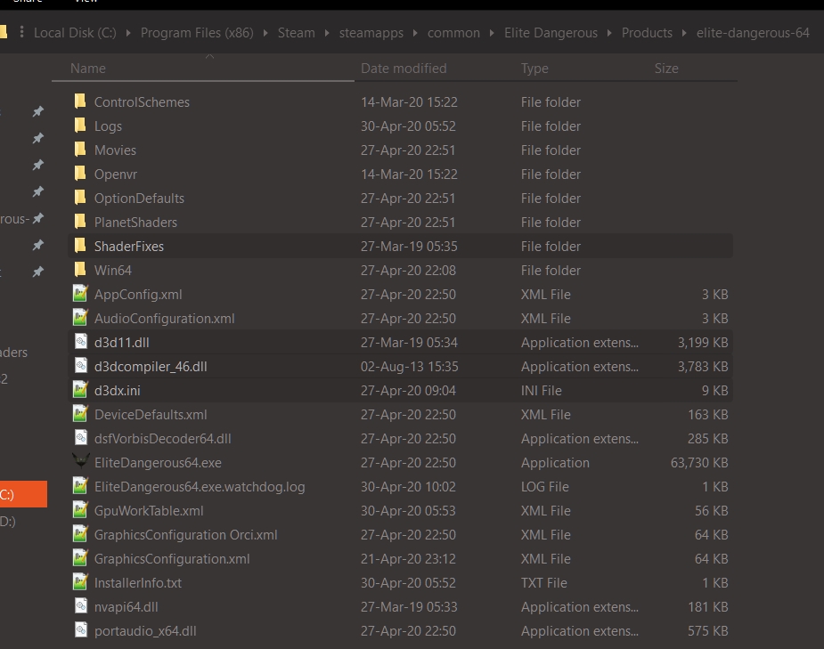Select the Win64 folder name

pyautogui.click(x=113, y=271)
